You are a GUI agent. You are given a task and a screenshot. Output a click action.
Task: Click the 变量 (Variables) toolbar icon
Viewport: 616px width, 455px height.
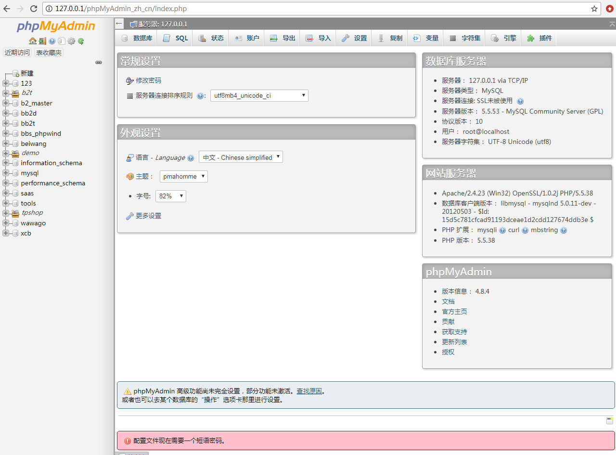click(425, 38)
